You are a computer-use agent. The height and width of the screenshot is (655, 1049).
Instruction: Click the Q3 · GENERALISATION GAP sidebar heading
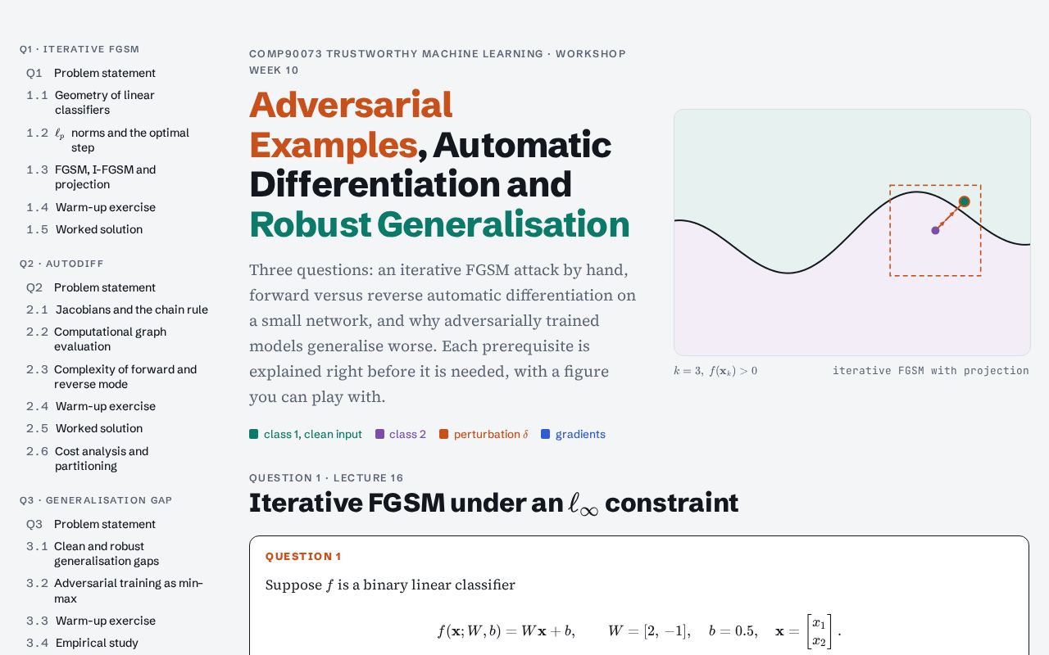96,500
